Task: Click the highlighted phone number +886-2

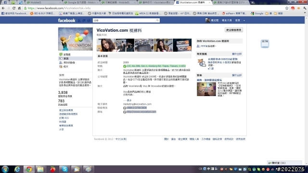Action: [x=137, y=108]
